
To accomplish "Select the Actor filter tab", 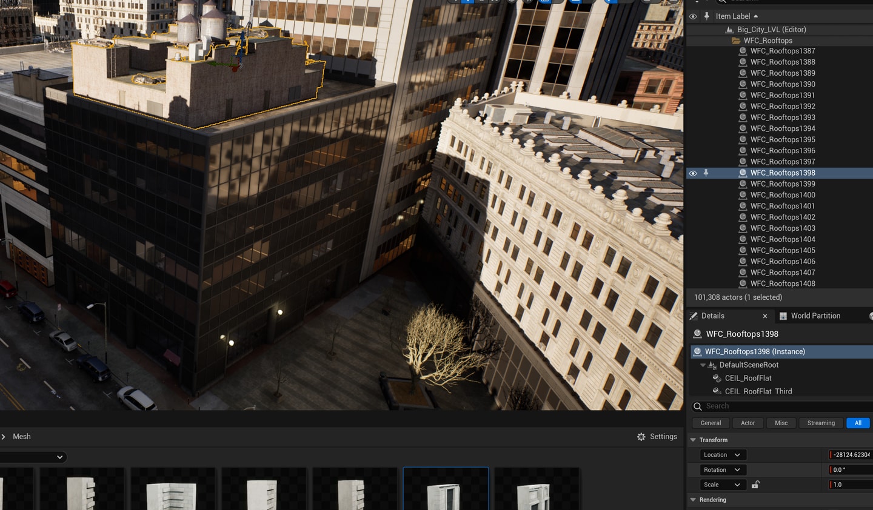I will point(748,423).
